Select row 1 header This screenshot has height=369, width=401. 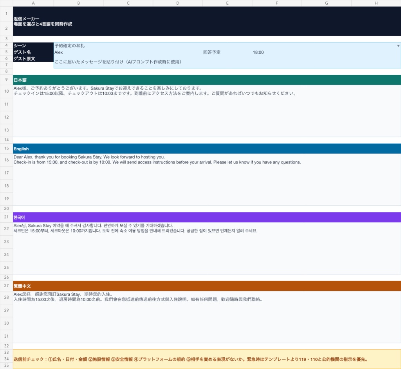click(6, 14)
